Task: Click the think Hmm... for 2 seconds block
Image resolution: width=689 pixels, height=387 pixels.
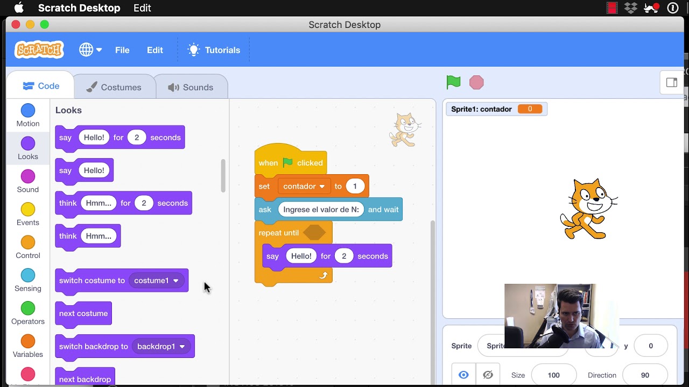Action: click(x=123, y=203)
